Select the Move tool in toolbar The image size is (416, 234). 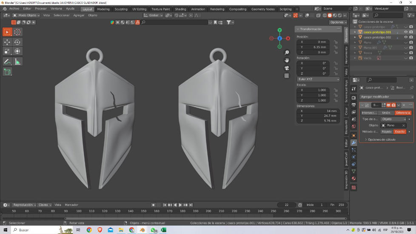click(x=7, y=42)
